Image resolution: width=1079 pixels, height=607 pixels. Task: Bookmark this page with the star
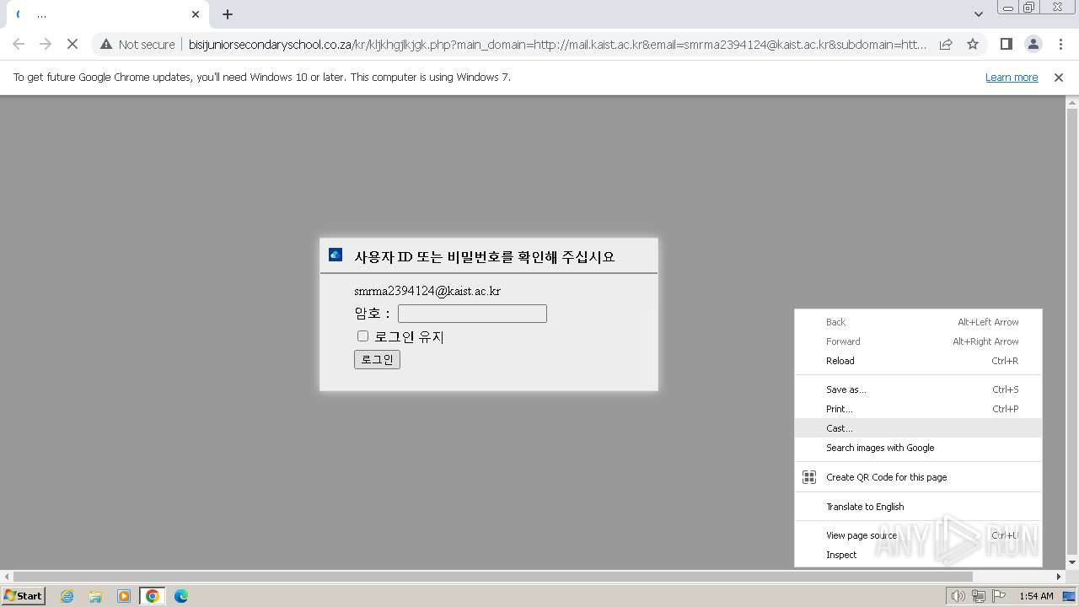[973, 44]
